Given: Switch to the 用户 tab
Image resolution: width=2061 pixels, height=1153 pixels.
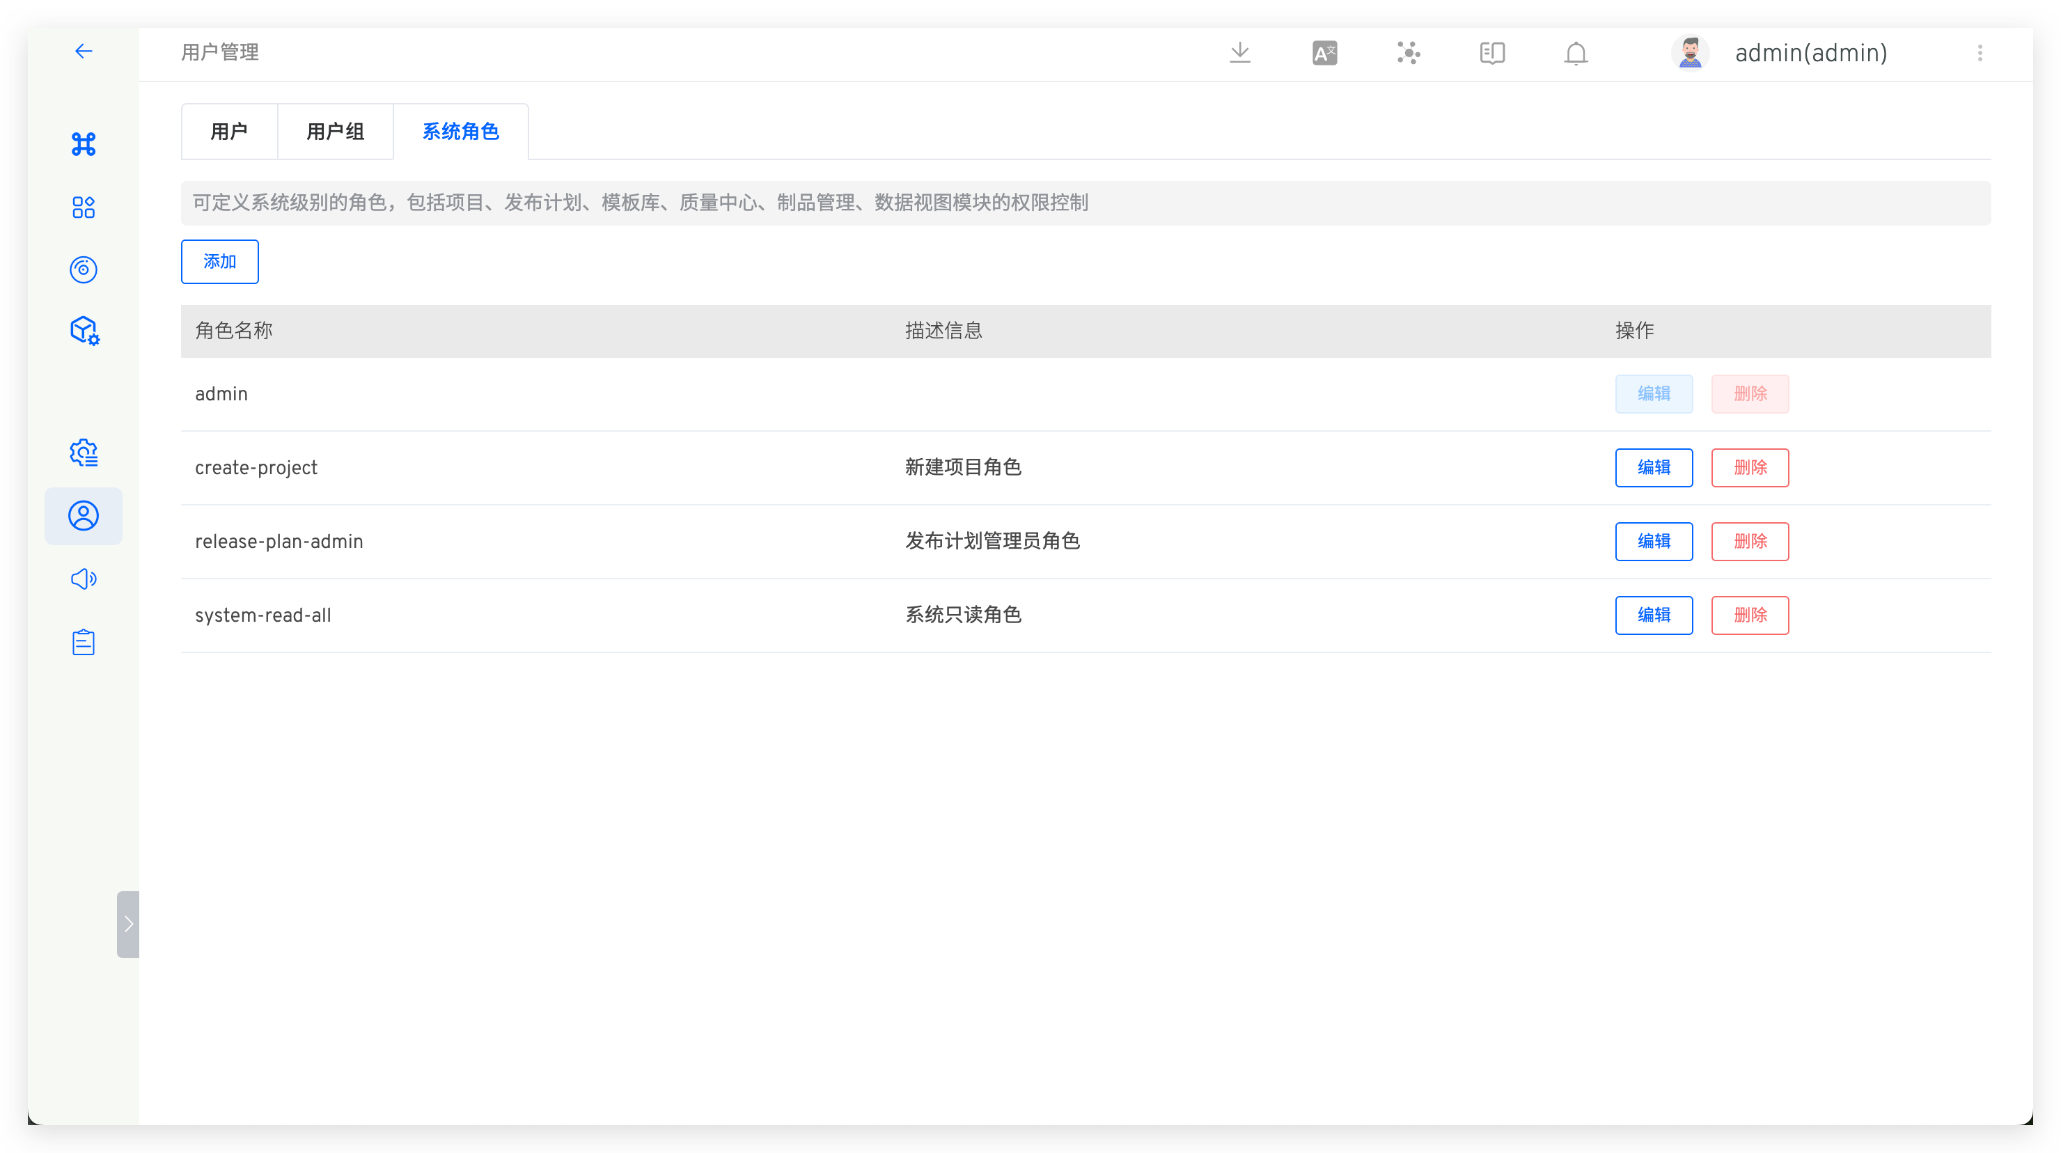Looking at the screenshot, I should [230, 130].
